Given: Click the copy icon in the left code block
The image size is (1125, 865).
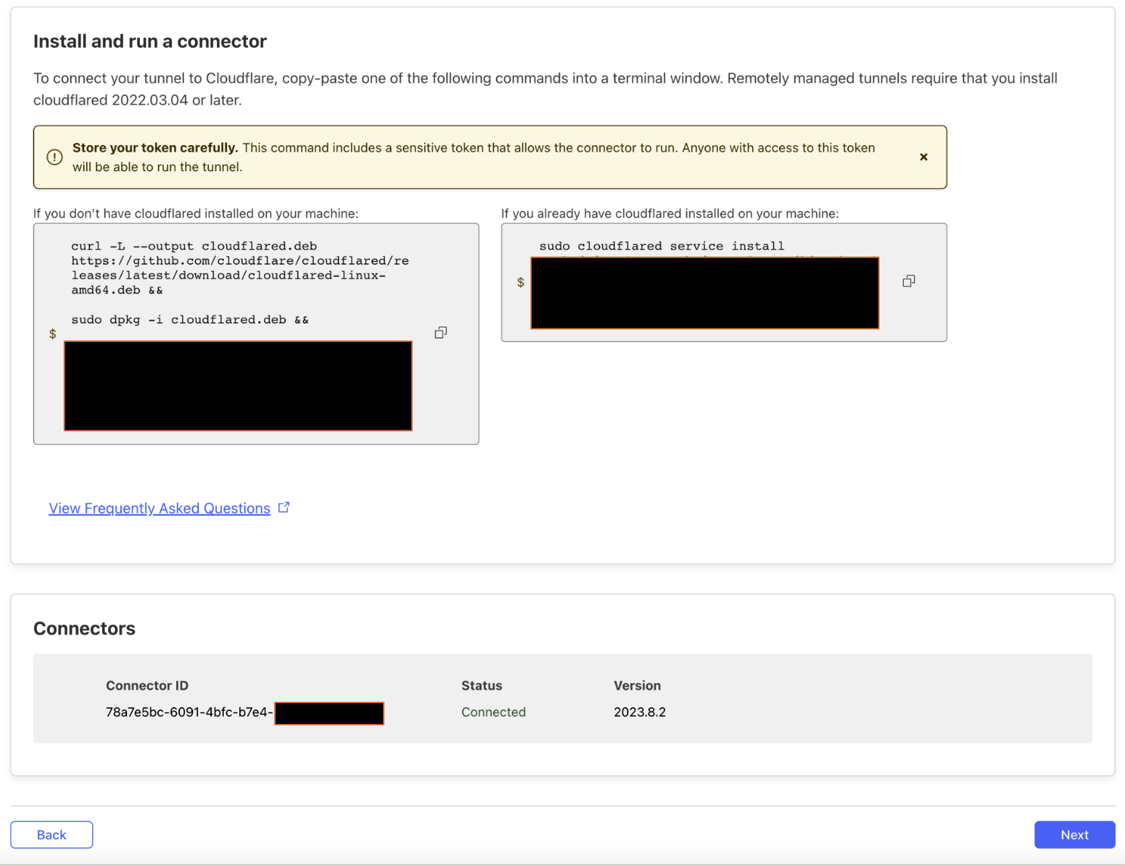Looking at the screenshot, I should tap(441, 332).
